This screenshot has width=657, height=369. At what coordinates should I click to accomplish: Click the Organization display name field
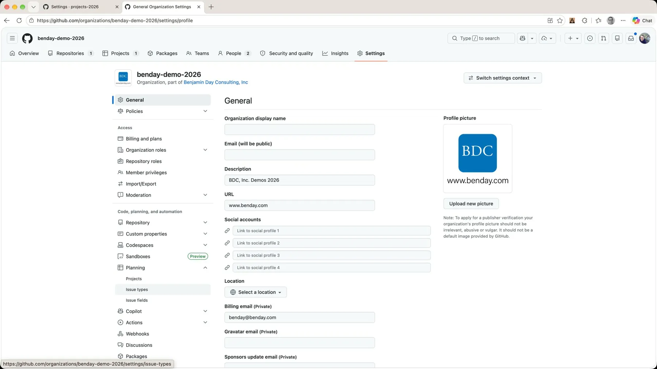tap(299, 129)
